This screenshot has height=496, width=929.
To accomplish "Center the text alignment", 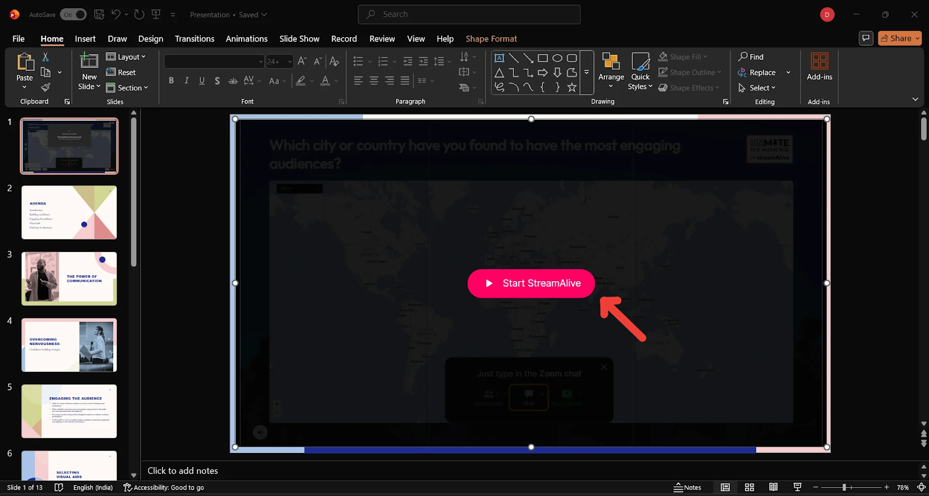I will coord(374,81).
